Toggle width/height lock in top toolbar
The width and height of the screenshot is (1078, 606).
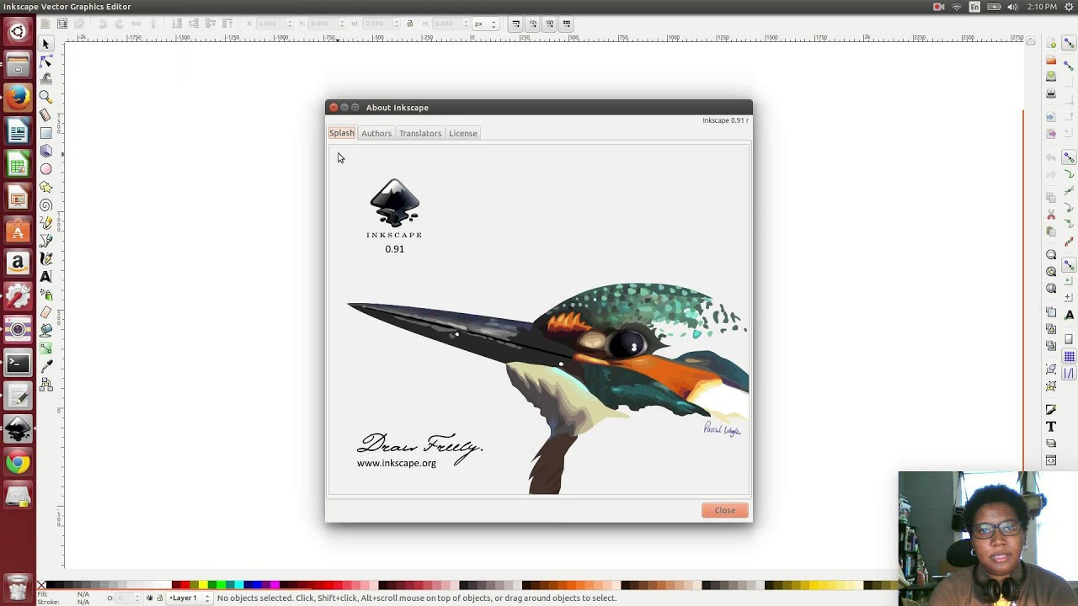point(410,24)
